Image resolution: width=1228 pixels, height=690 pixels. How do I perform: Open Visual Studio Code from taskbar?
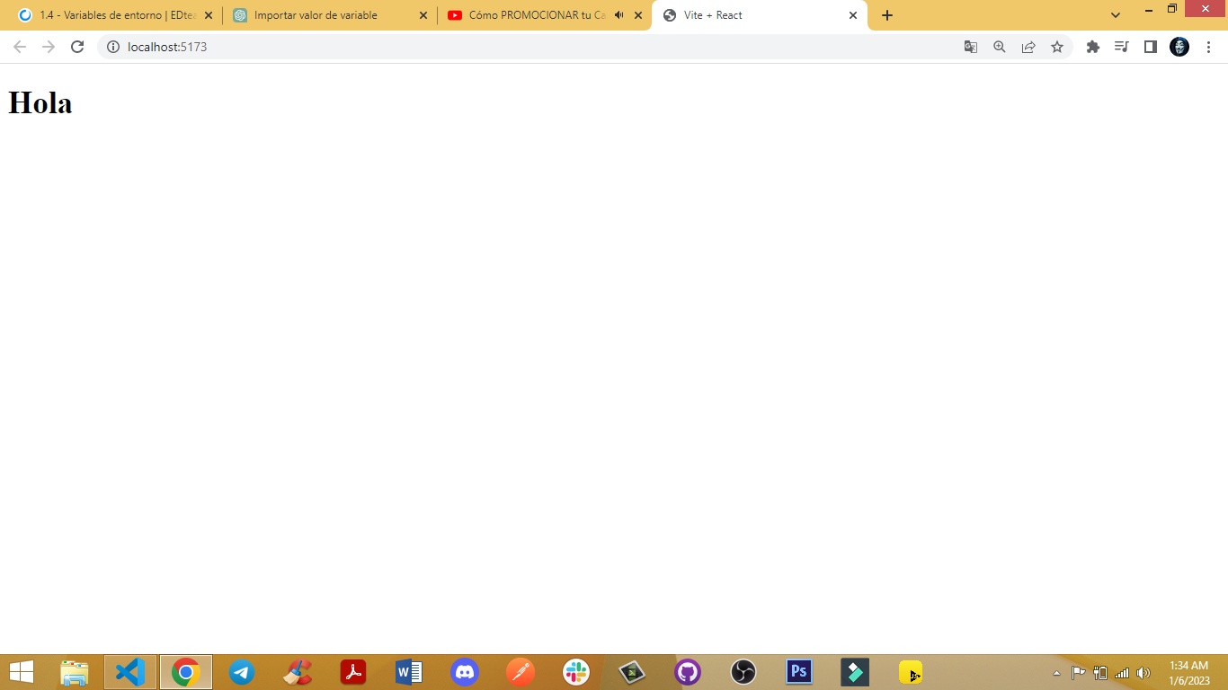[130, 672]
